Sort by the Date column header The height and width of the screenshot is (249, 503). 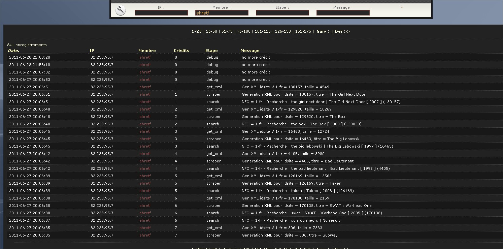coord(13,51)
